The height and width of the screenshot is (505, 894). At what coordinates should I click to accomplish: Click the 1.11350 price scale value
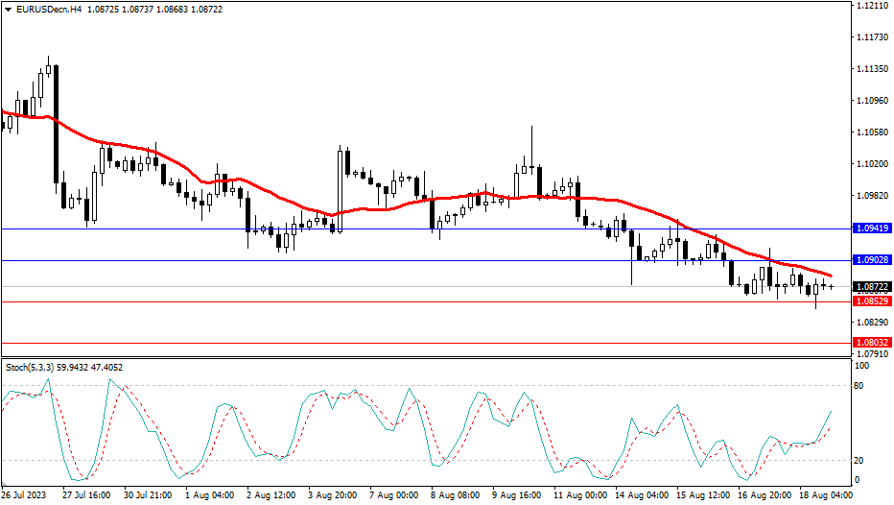click(869, 69)
